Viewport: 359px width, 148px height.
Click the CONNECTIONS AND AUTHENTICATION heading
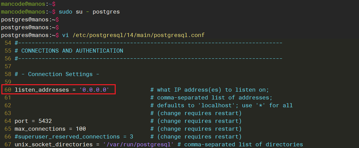[x=72, y=51]
